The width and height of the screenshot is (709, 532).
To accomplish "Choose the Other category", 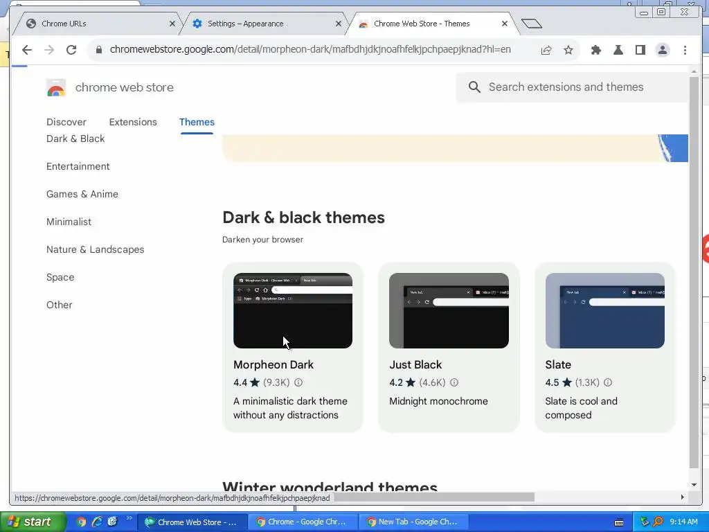I will click(x=60, y=305).
